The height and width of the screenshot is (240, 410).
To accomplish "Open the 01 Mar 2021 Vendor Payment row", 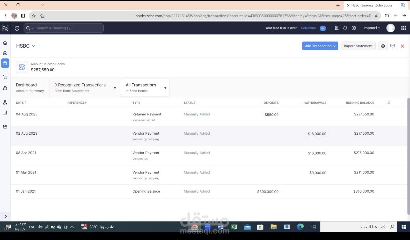I will pyautogui.click(x=208, y=175).
